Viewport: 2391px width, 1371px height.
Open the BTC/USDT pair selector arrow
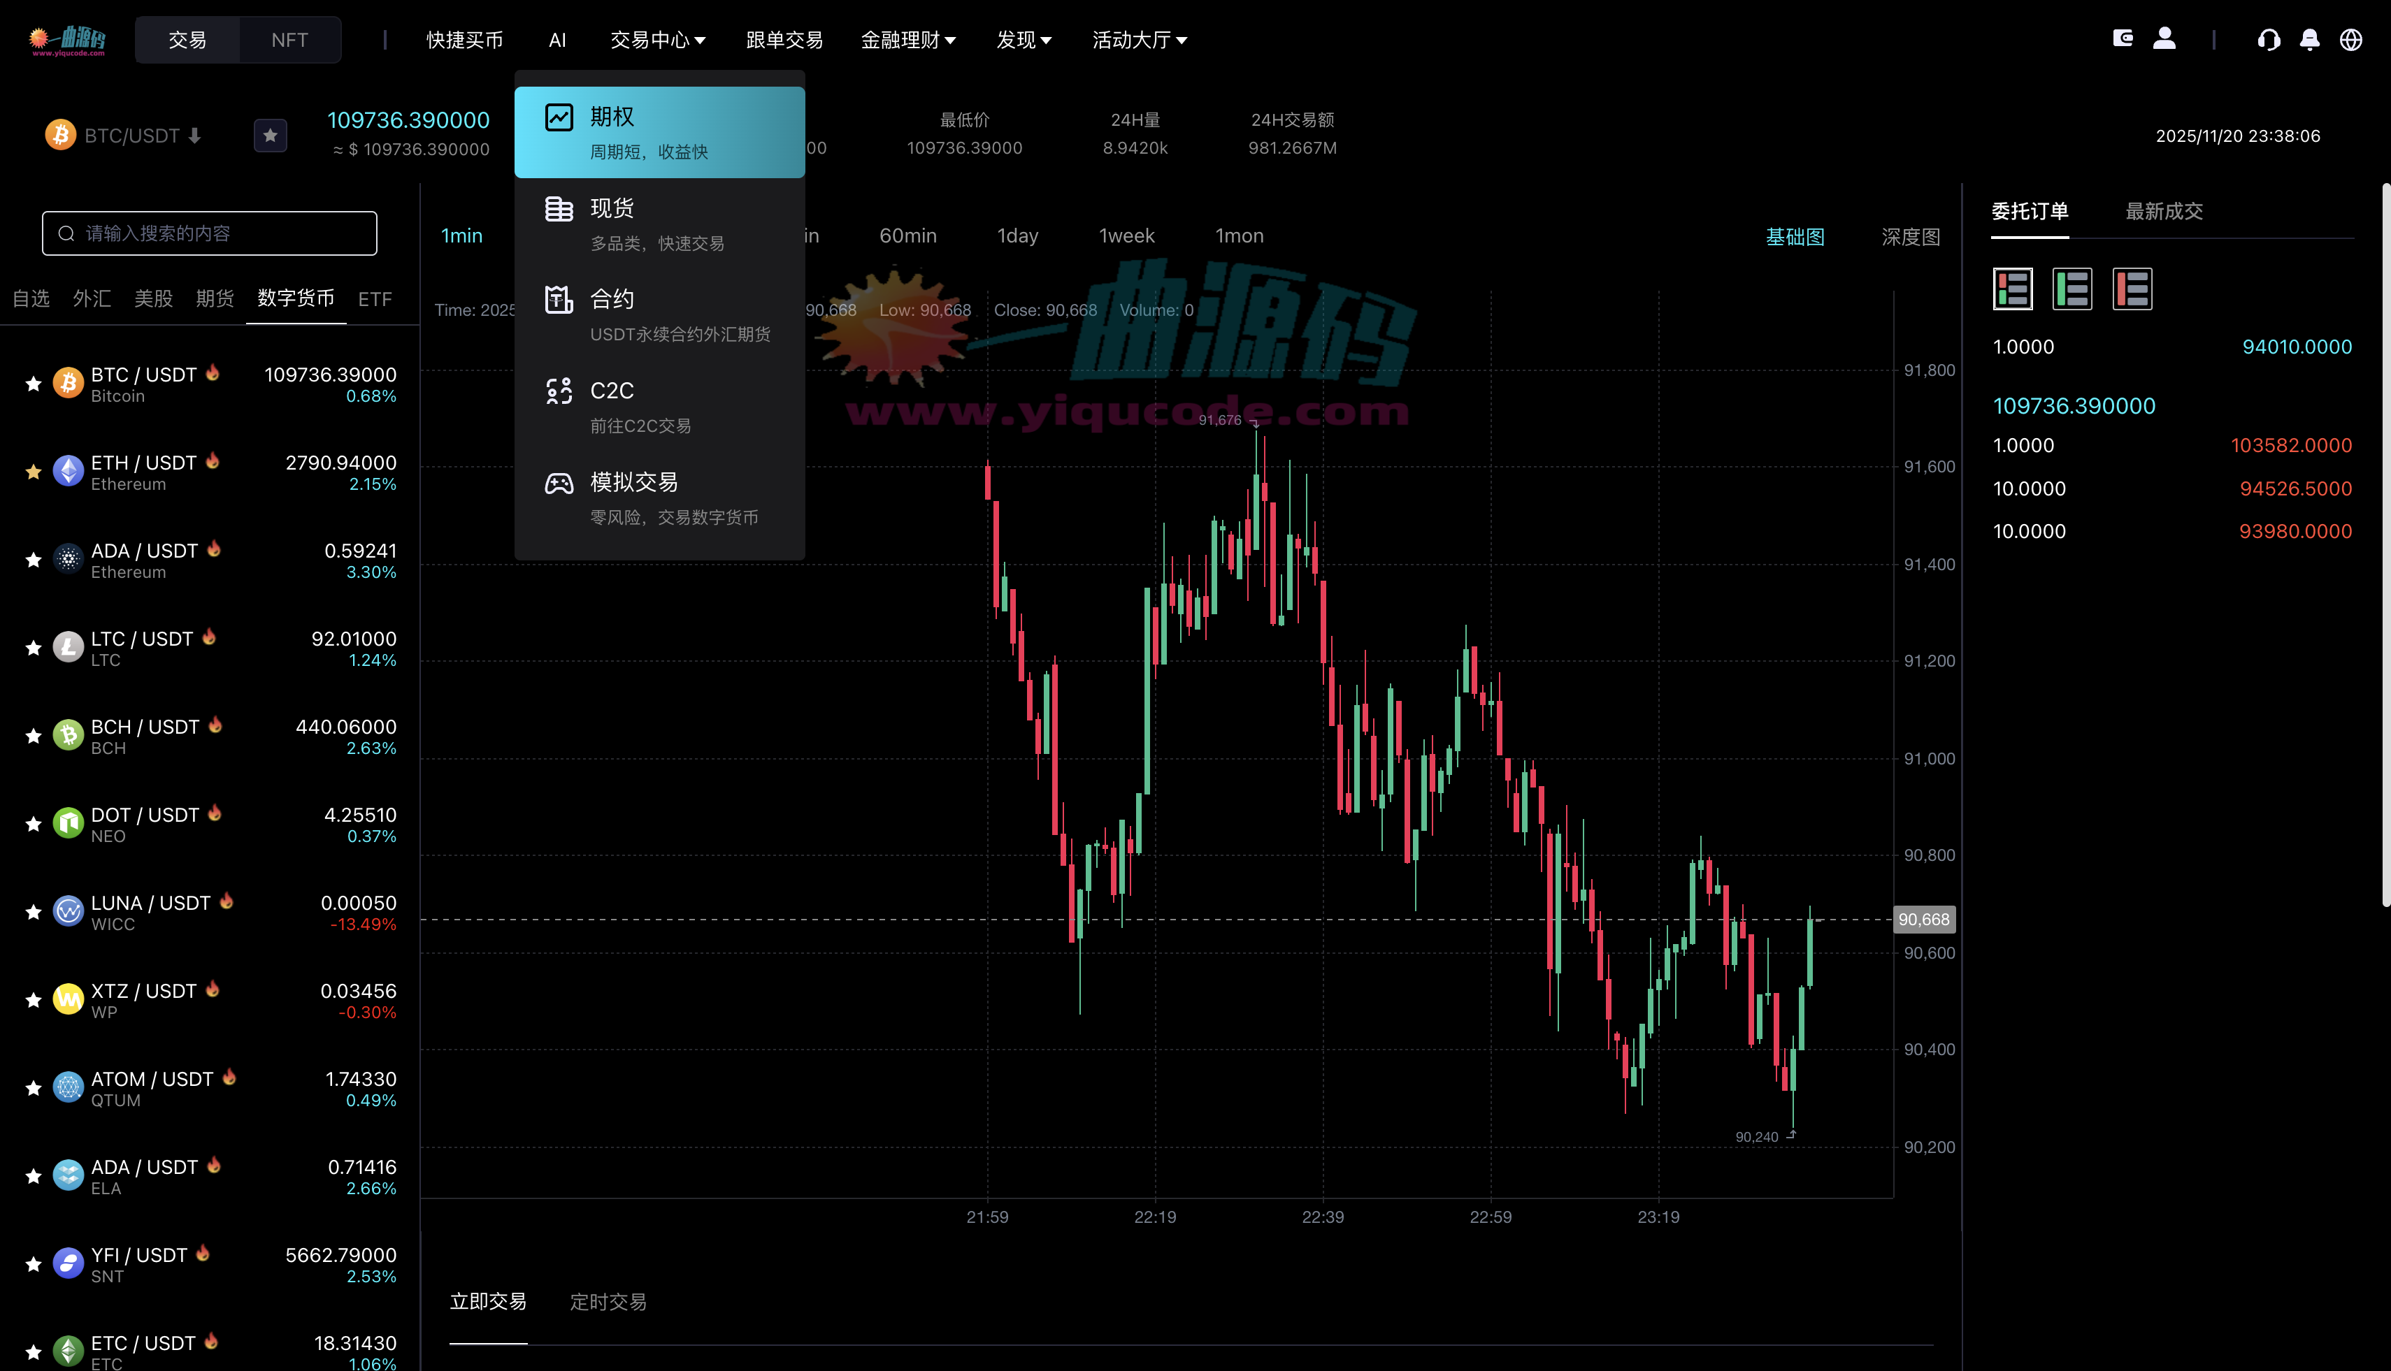click(x=195, y=136)
